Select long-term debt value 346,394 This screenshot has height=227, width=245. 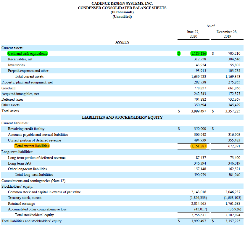click(200, 163)
